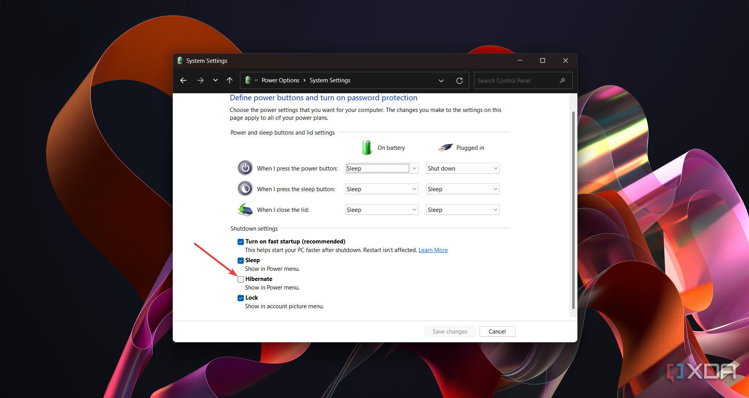Expand sleep button On battery dropdown
749x398 pixels.
tap(382, 189)
